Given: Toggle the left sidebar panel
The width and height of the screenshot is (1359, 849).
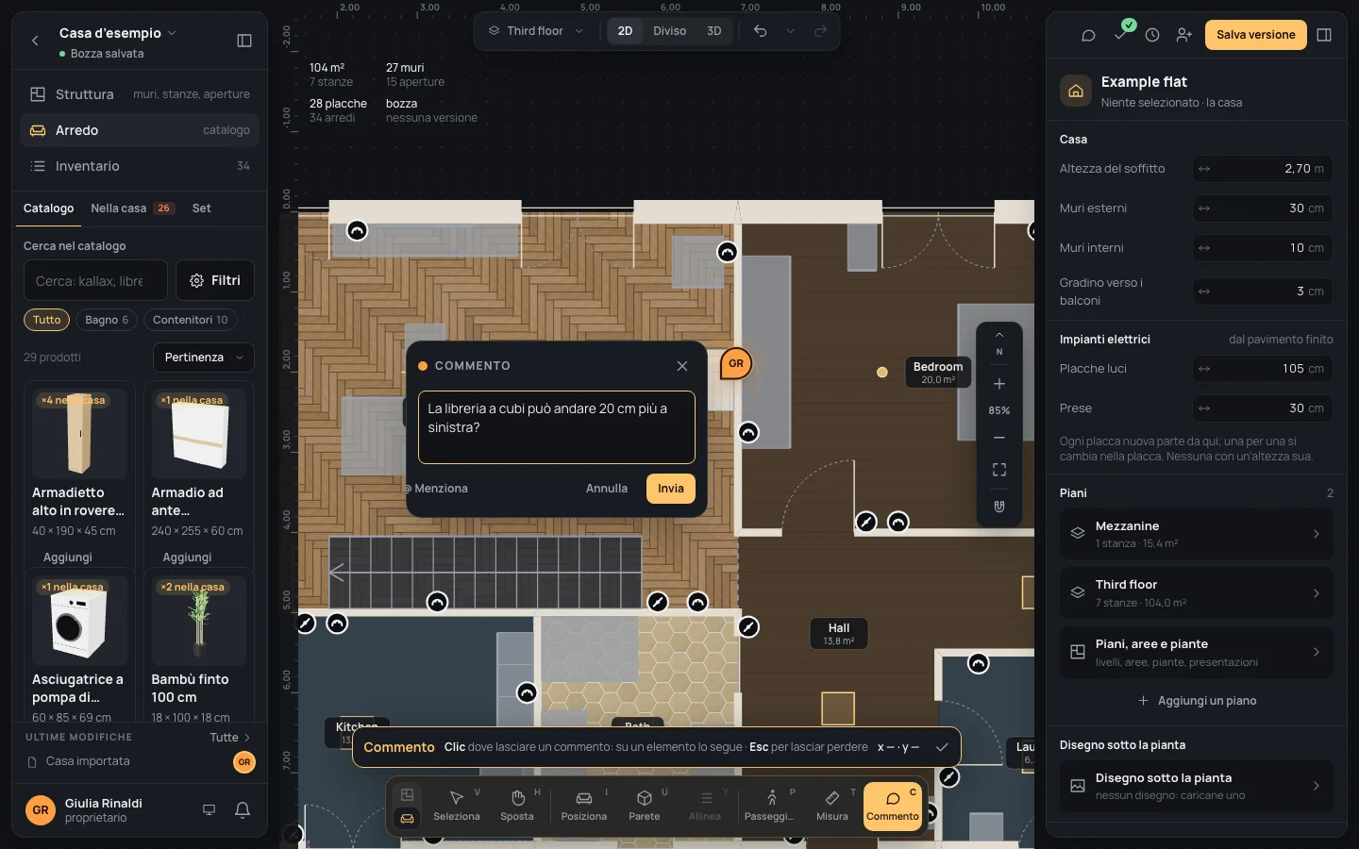Looking at the screenshot, I should click(244, 41).
